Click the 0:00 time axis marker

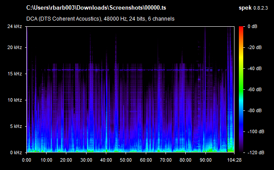click(26, 160)
